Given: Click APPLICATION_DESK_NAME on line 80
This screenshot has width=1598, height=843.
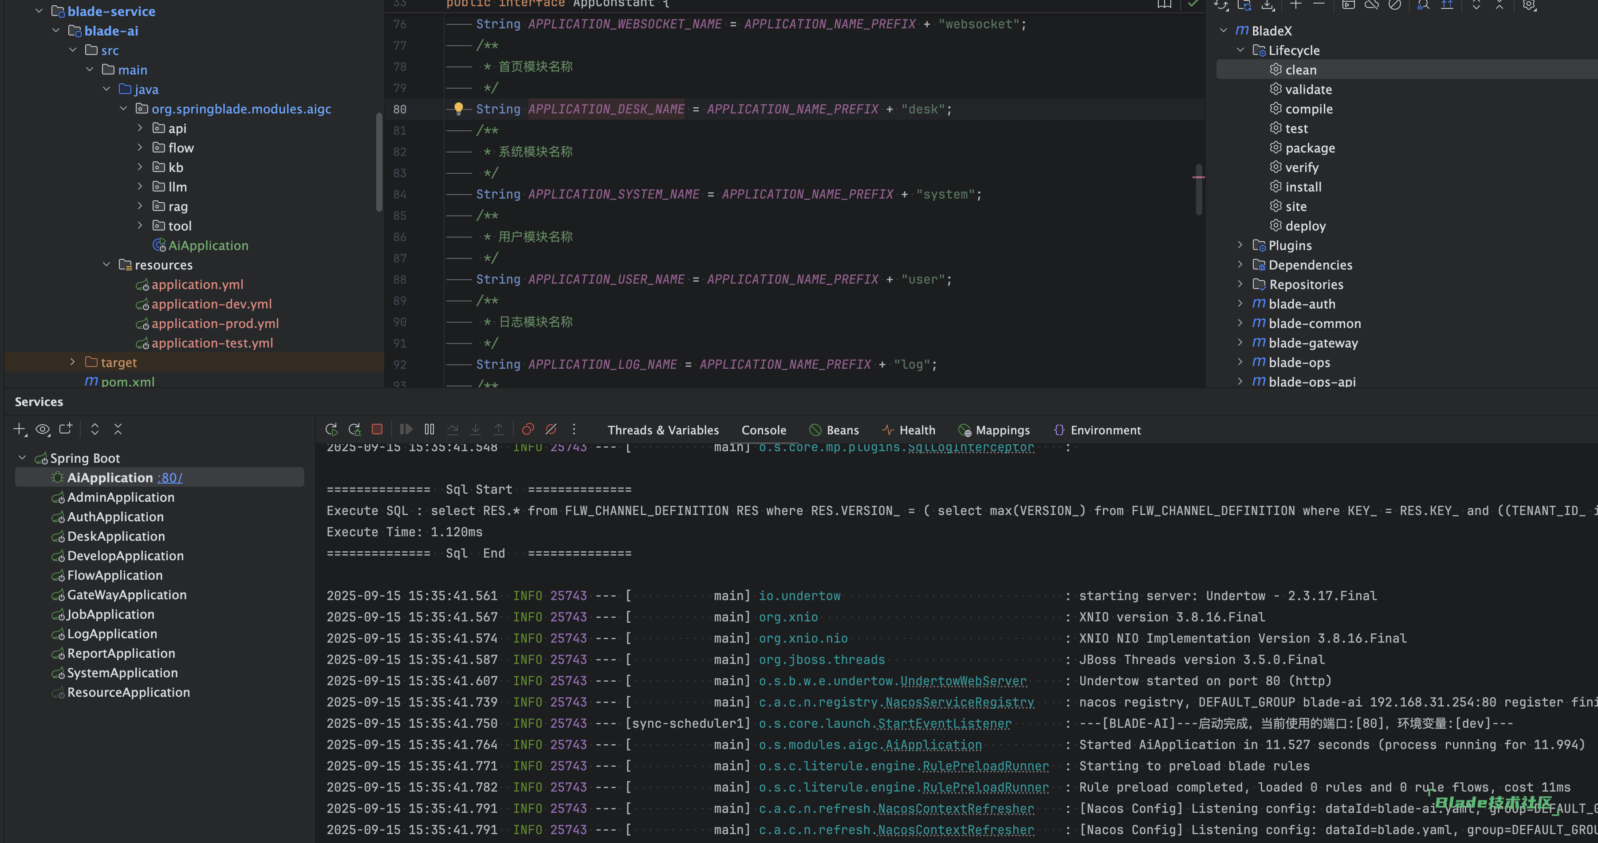Looking at the screenshot, I should coord(606,109).
